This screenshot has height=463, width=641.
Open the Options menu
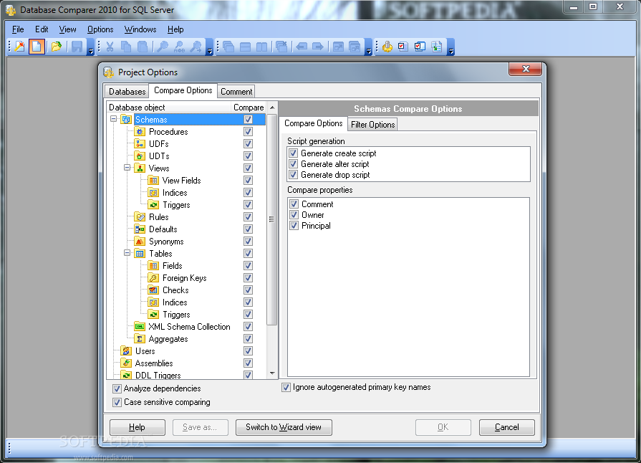point(100,29)
